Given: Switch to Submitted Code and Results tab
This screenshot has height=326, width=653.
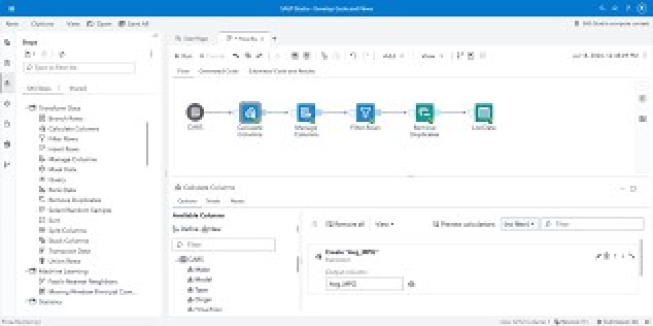Looking at the screenshot, I should (x=282, y=71).
